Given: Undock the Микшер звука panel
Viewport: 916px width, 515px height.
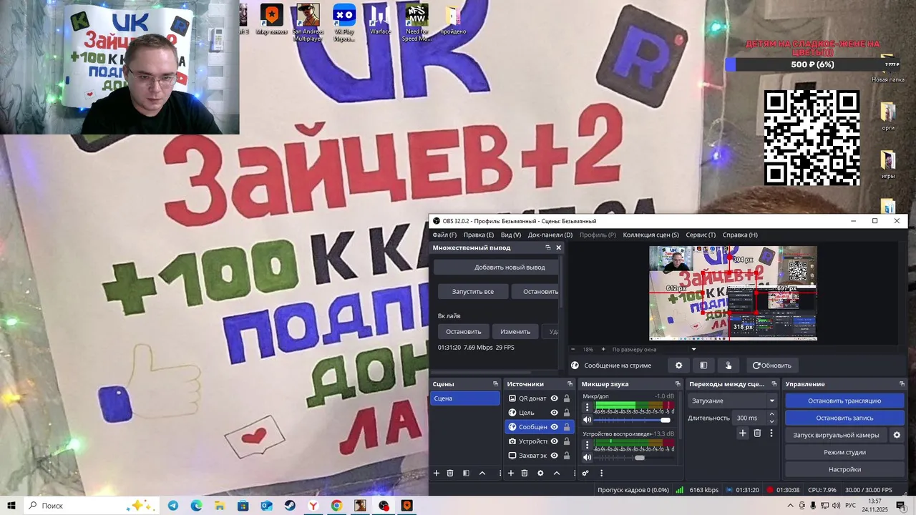Looking at the screenshot, I should [x=678, y=384].
